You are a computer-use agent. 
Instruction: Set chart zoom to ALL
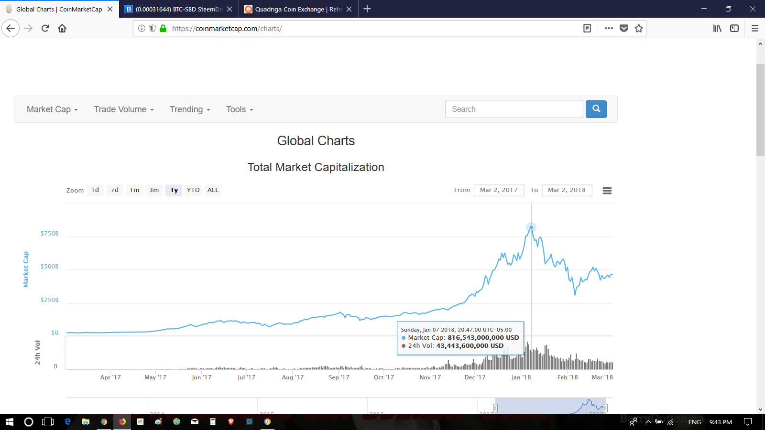213,190
